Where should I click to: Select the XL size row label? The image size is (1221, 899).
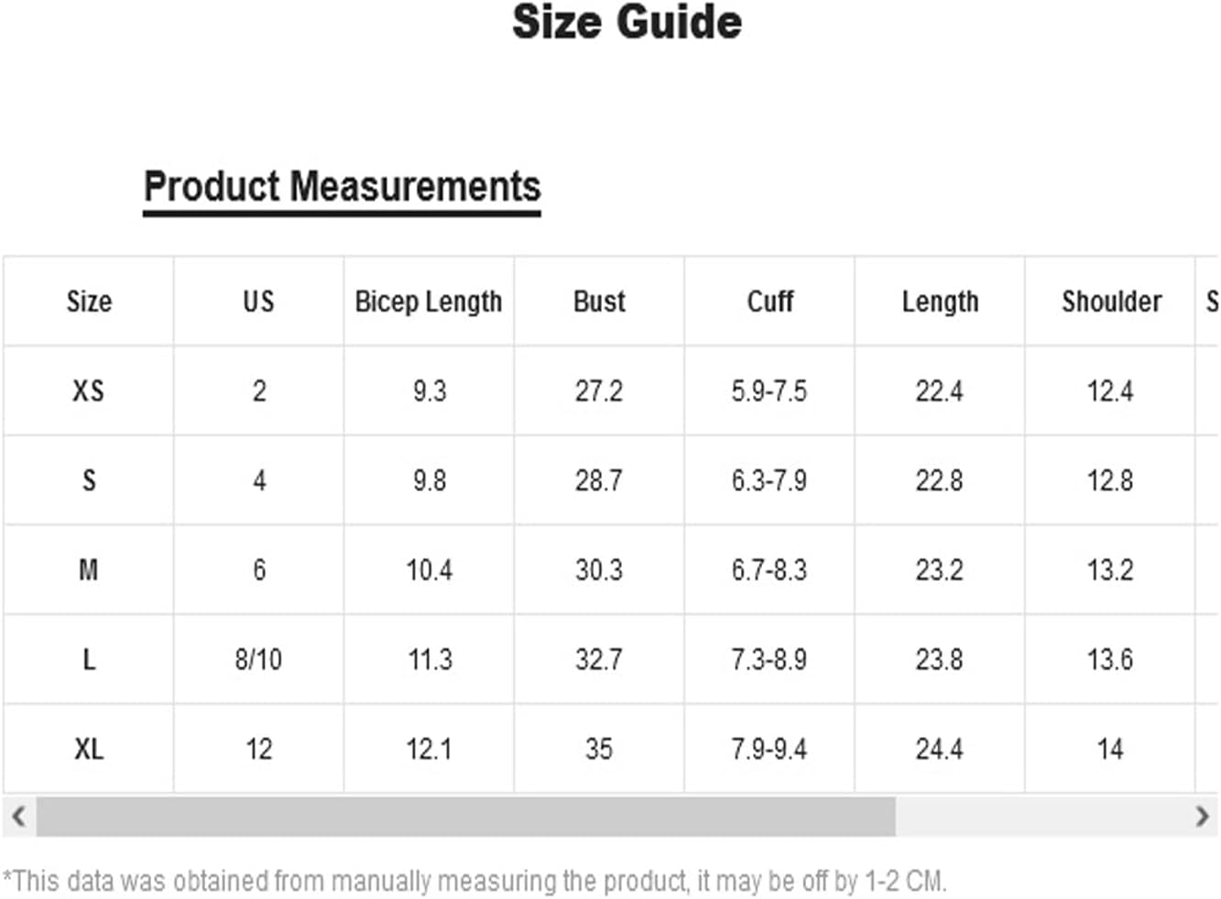pos(89,750)
